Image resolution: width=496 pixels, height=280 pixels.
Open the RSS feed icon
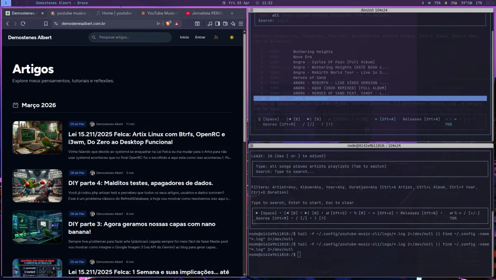[216, 37]
